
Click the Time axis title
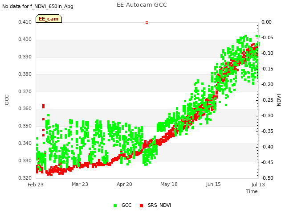[x=252, y=191]
